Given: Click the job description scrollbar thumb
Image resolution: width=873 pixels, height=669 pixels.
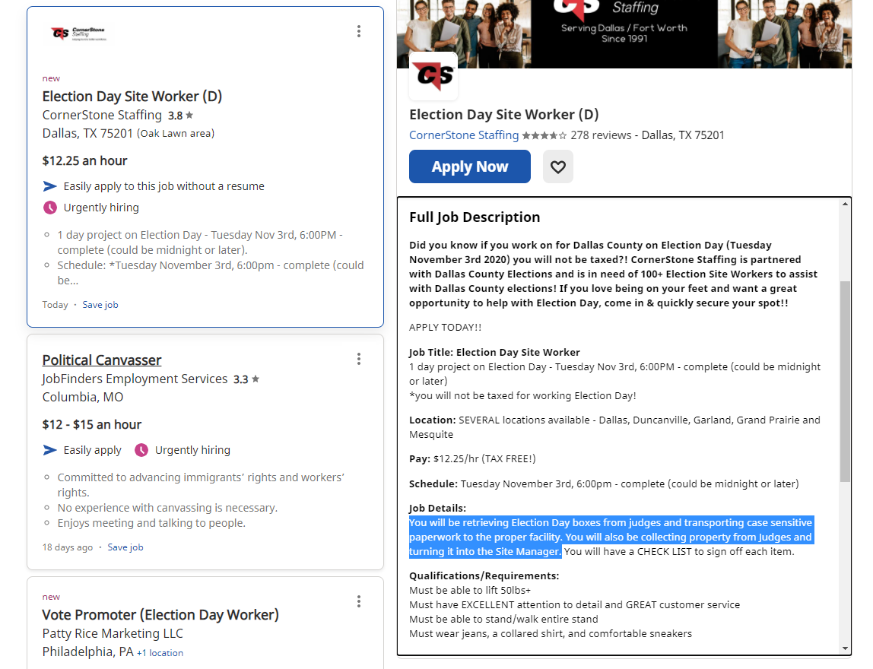Looking at the screenshot, I should click(845, 381).
